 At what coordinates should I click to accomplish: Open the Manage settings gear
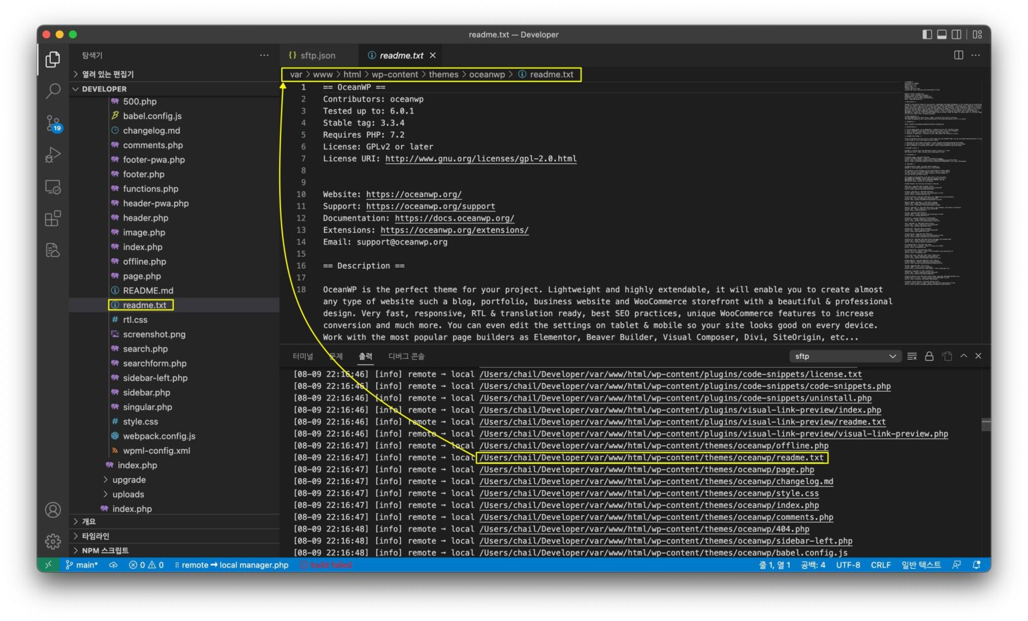53,541
